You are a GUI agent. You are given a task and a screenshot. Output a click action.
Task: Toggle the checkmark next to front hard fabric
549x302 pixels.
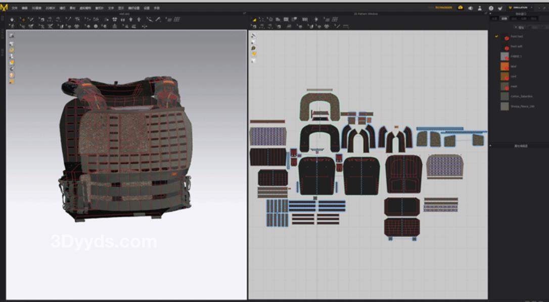pos(496,36)
